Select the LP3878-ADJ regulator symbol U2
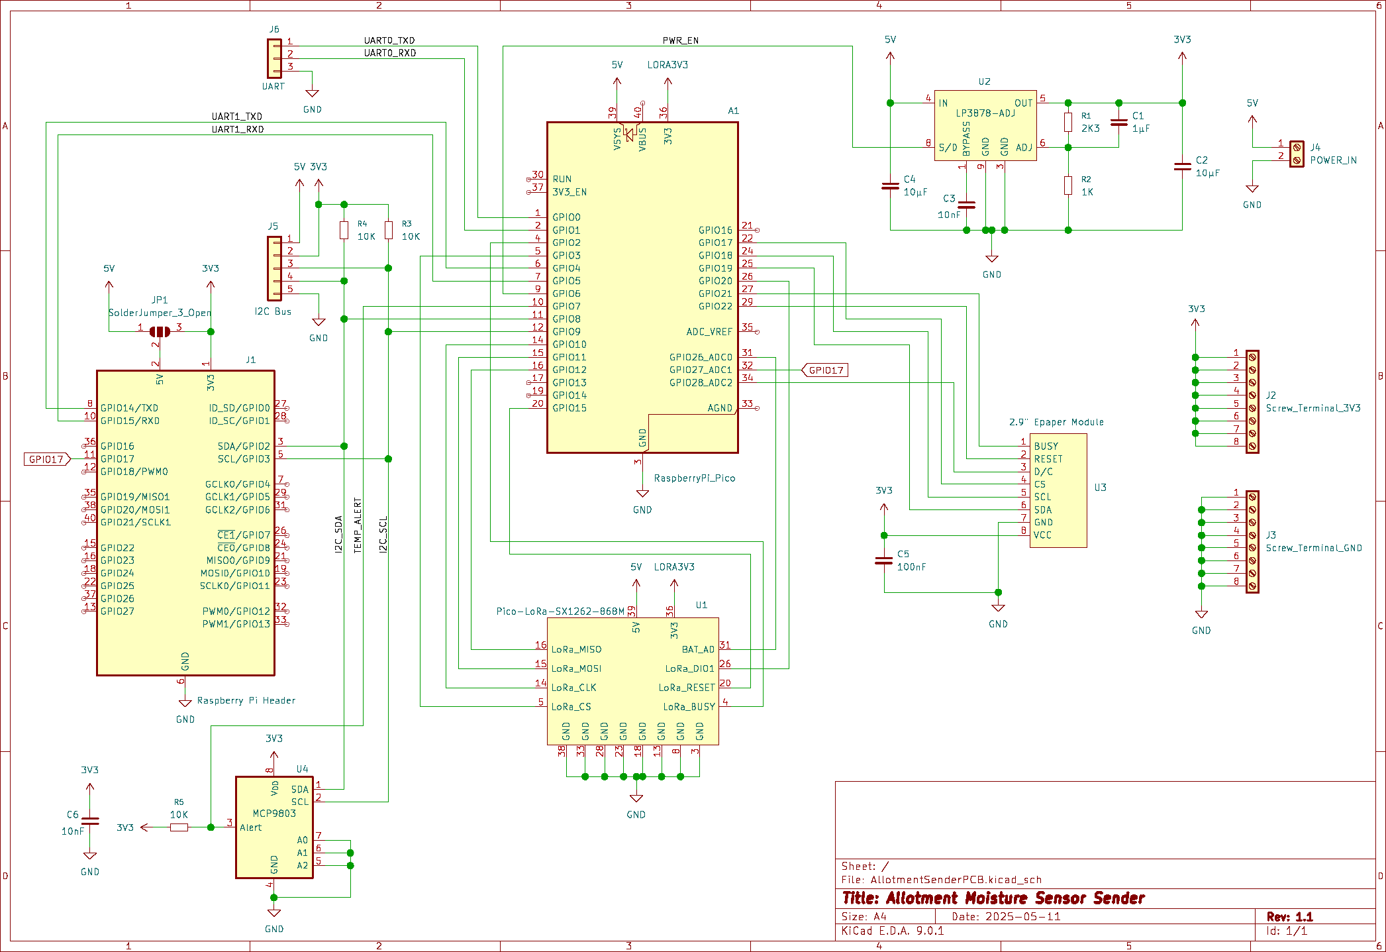The width and height of the screenshot is (1386, 952). [985, 126]
